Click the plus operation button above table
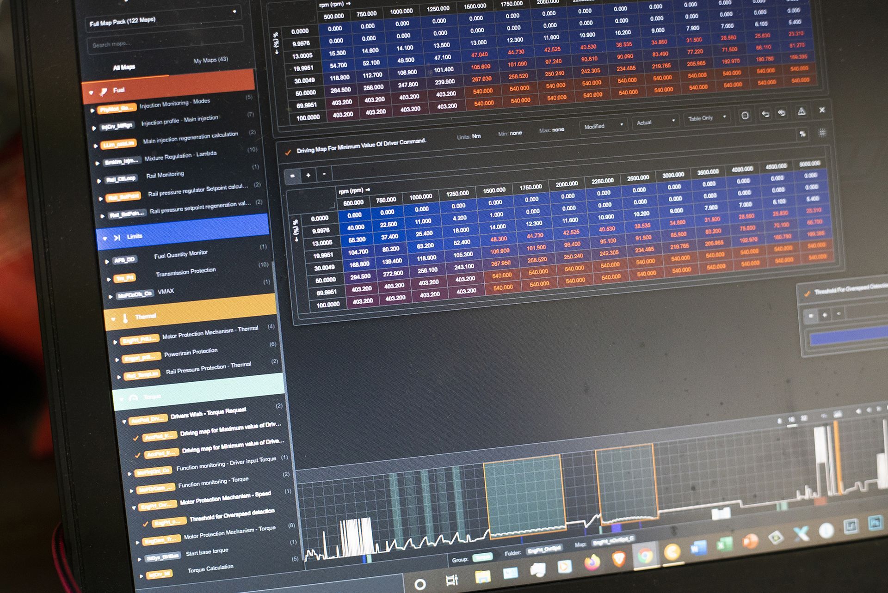The image size is (888, 593). 308,175
